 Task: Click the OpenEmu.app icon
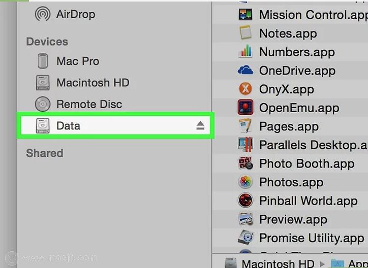pyautogui.click(x=246, y=108)
